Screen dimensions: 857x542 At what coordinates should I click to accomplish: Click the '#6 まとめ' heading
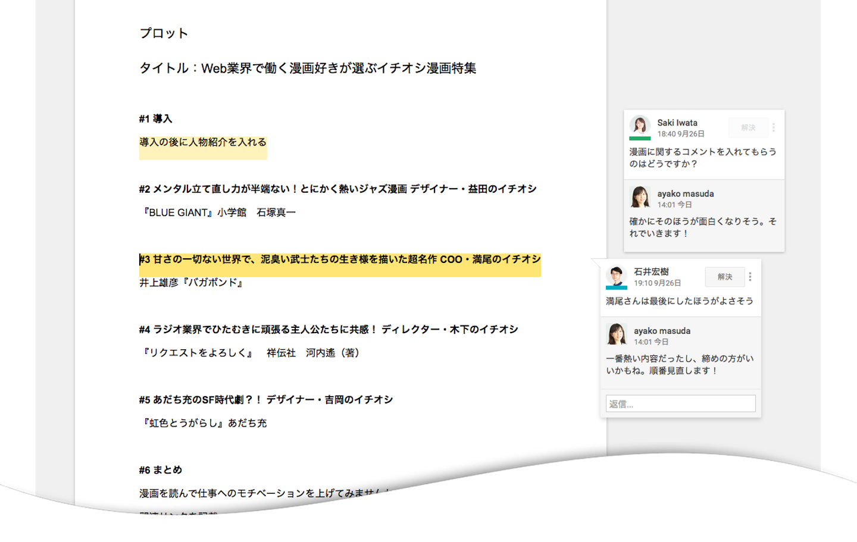161,470
